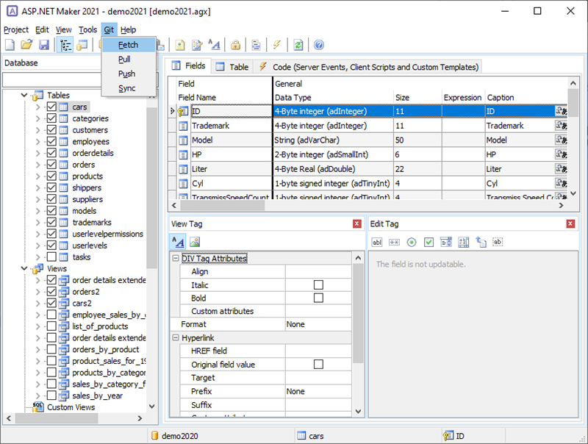Open security settings via the padlock icon
This screenshot has width=588, height=444.
click(x=235, y=45)
